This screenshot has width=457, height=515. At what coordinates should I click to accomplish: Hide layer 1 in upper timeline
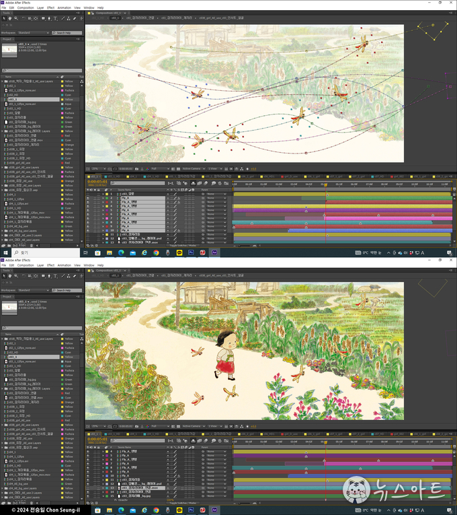click(x=88, y=194)
